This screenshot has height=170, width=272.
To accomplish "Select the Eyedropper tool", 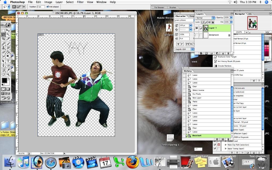I will (8, 70).
